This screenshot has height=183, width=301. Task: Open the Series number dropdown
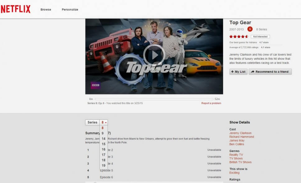point(104,122)
